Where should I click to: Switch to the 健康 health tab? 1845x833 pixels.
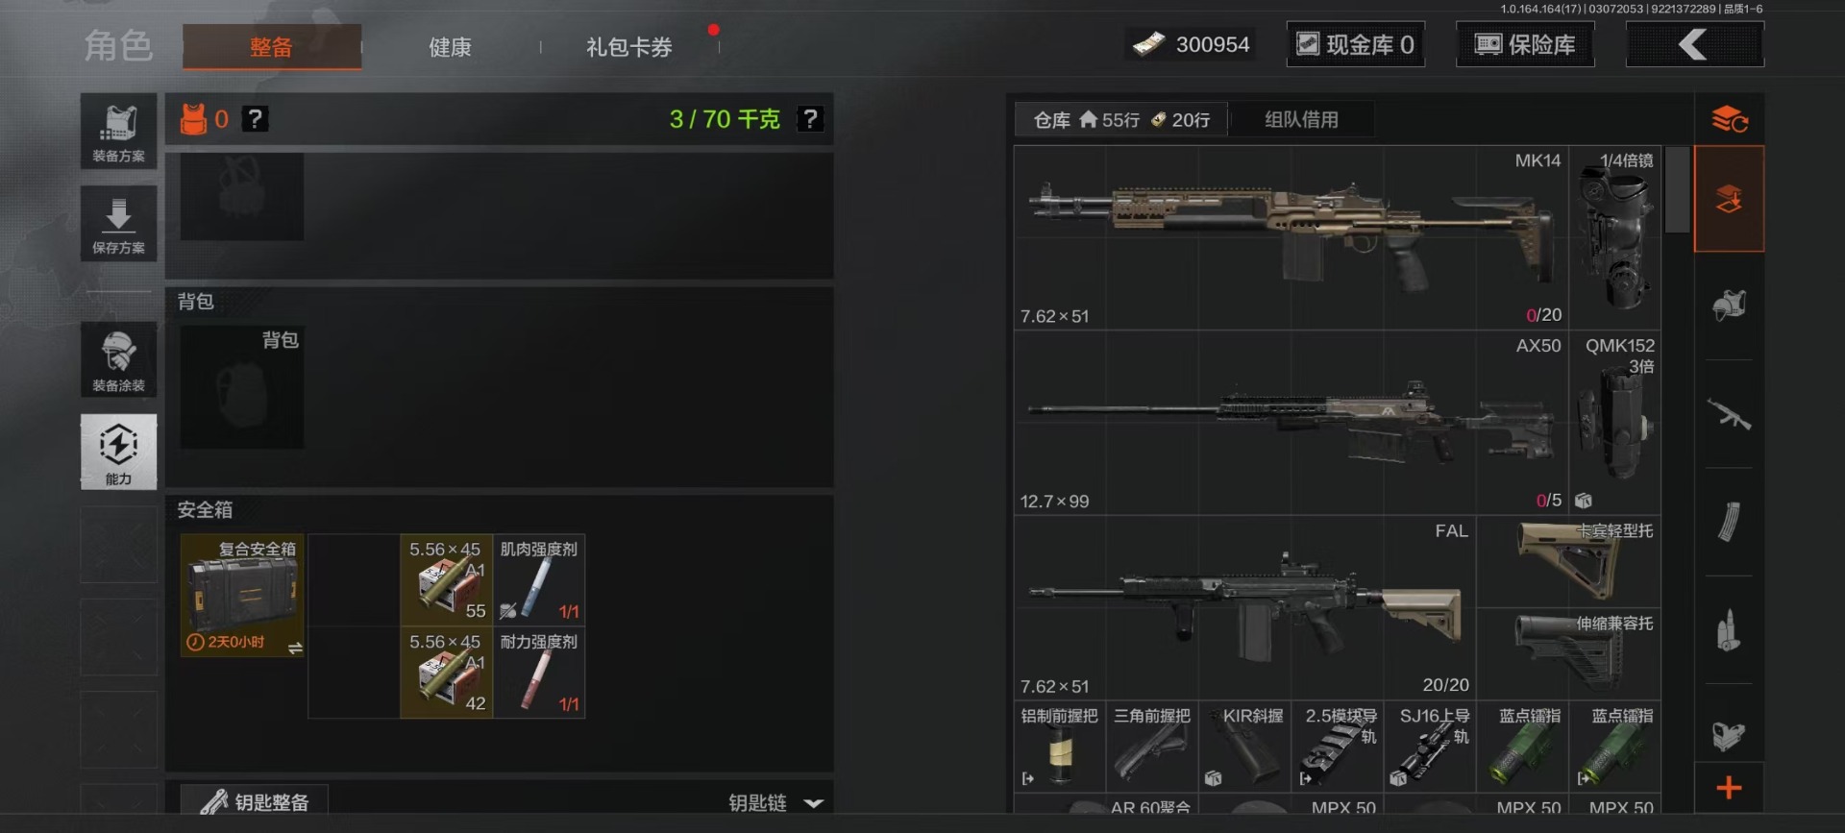click(450, 47)
